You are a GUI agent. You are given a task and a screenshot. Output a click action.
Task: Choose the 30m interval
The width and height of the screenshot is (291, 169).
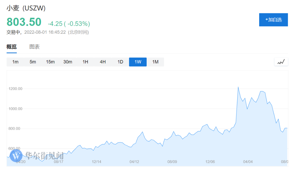68,62
